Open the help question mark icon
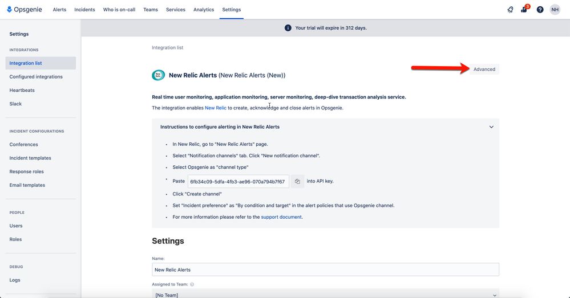 pos(540,10)
